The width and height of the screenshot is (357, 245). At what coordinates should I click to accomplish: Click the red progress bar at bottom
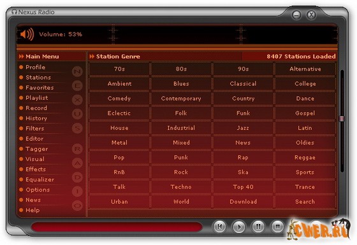(117, 227)
